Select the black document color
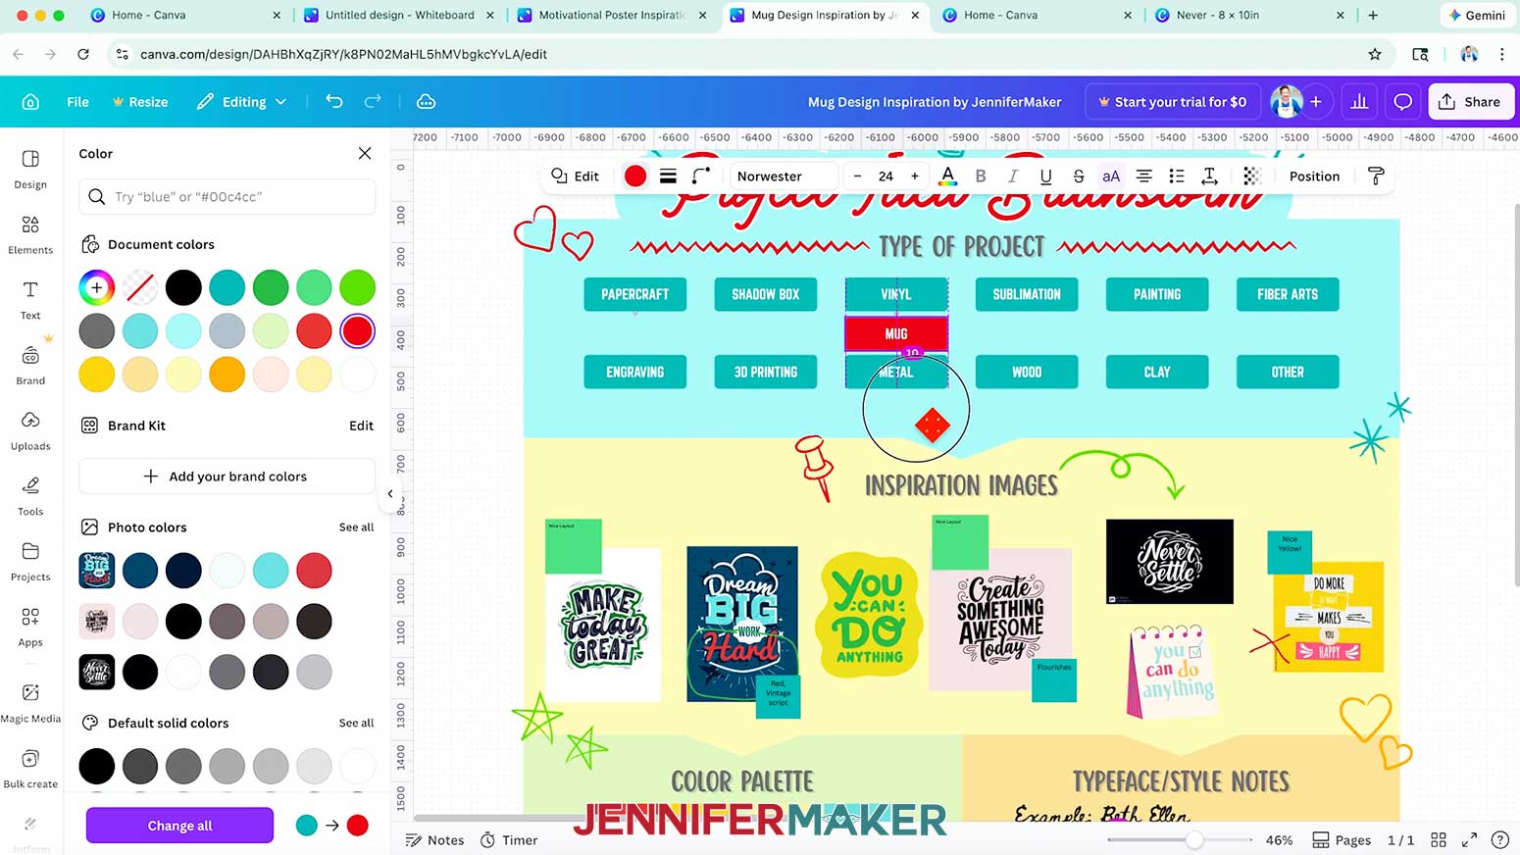 [183, 287]
